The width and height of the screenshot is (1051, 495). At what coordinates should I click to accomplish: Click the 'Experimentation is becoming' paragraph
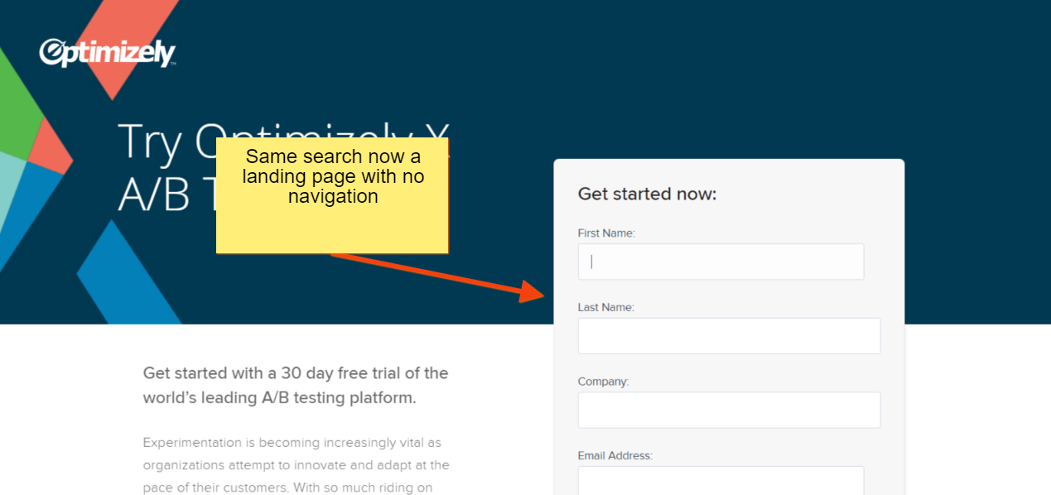pyautogui.click(x=296, y=465)
